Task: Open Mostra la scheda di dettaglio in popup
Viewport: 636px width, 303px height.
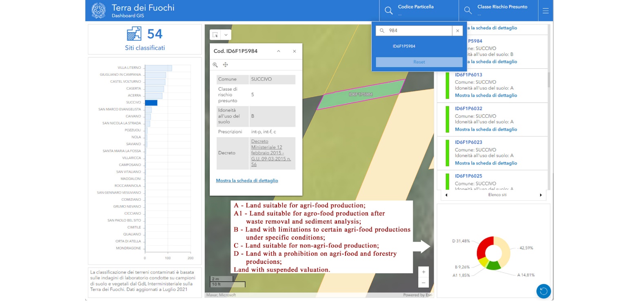Action: coord(247,180)
